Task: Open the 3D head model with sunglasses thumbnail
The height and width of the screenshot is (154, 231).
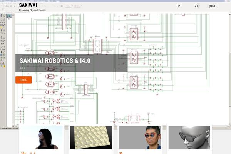Action: click(189, 138)
